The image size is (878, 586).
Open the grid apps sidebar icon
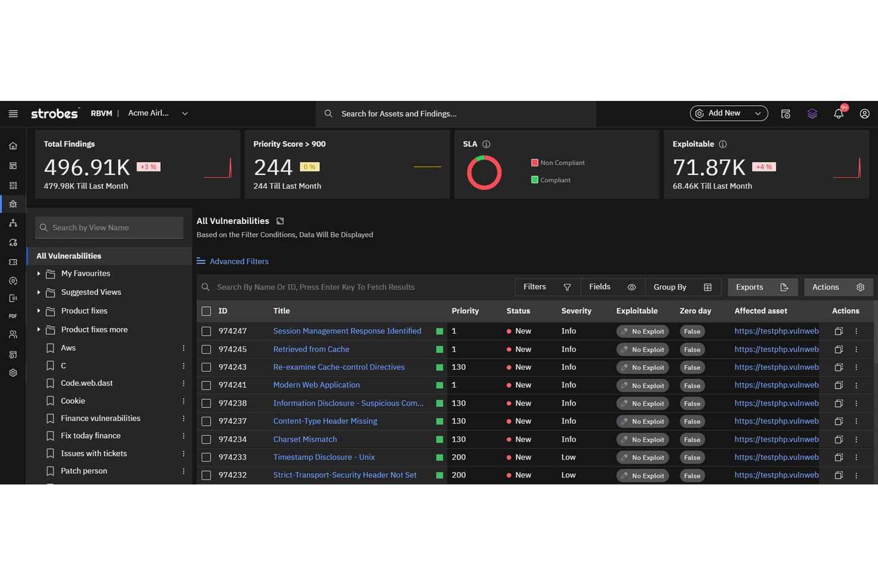tap(13, 185)
